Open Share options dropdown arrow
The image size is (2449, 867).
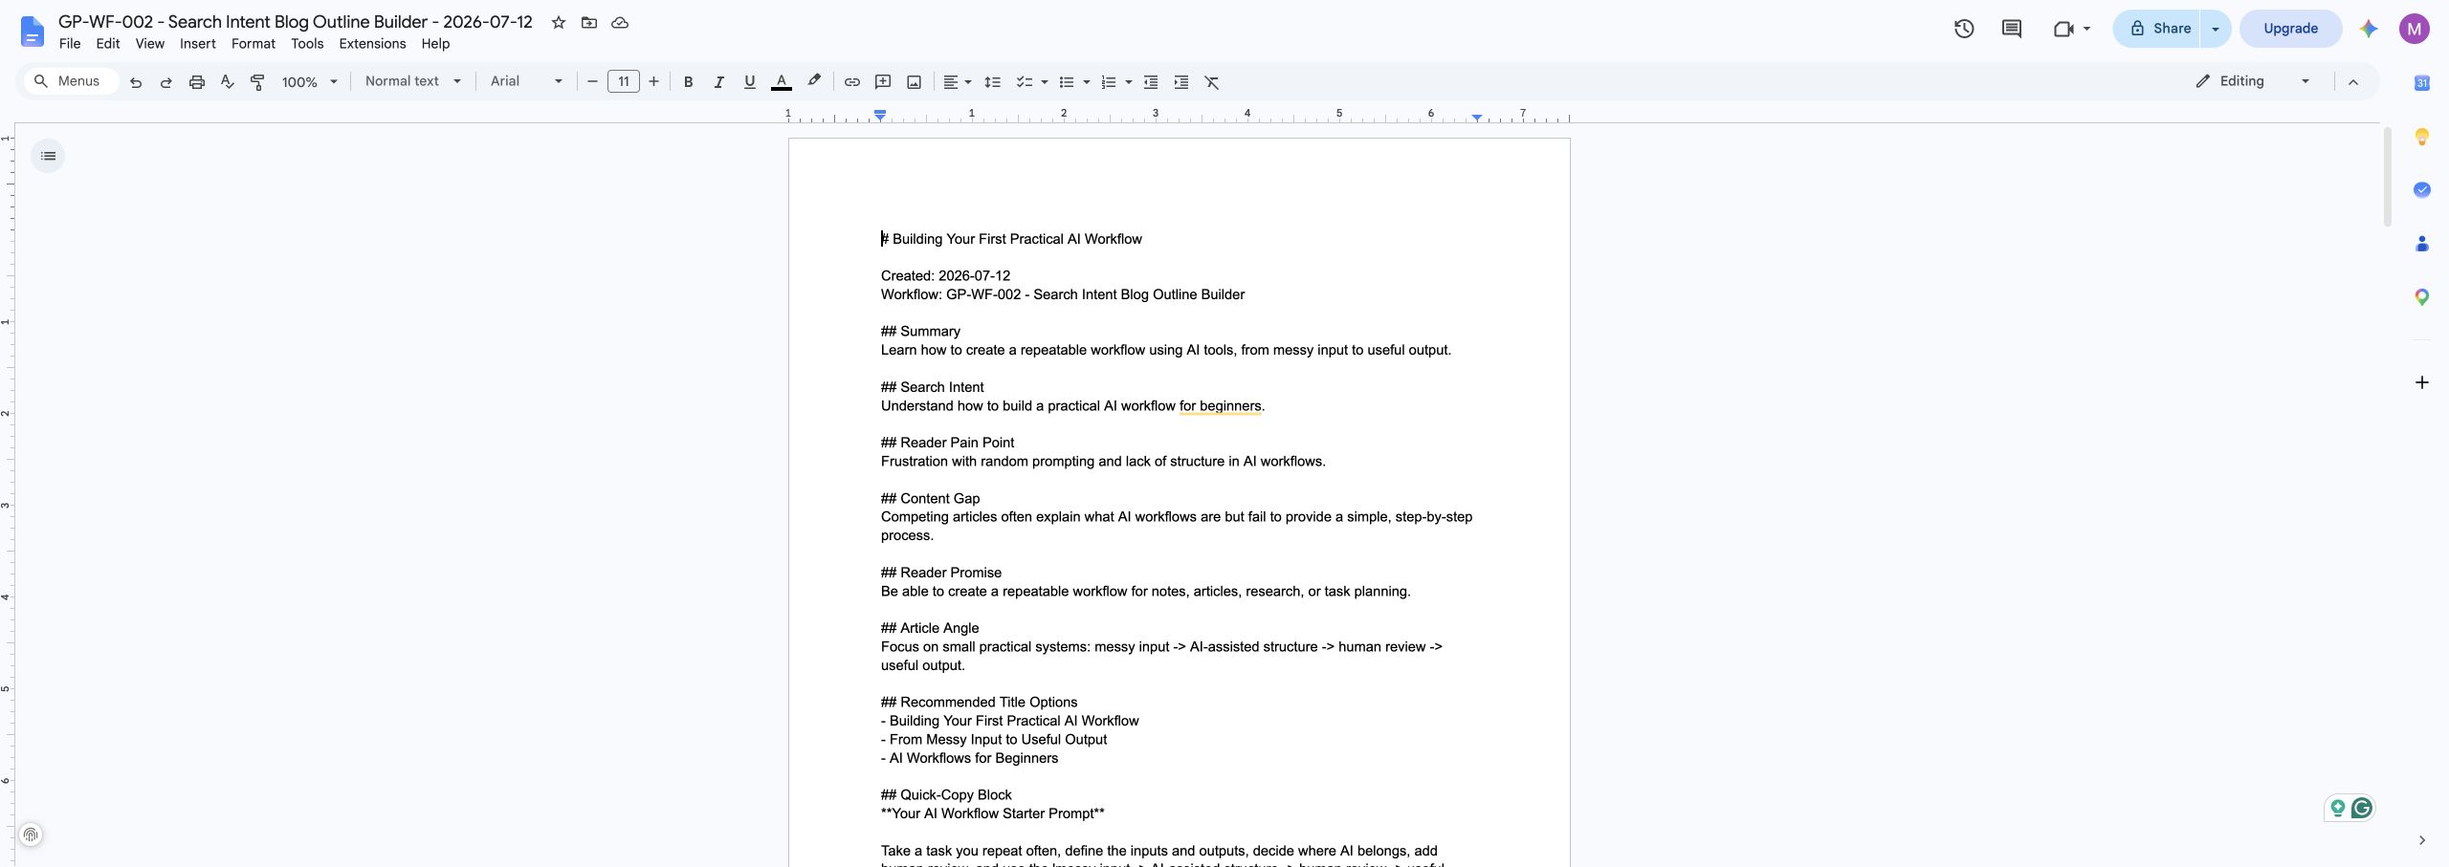click(2216, 29)
